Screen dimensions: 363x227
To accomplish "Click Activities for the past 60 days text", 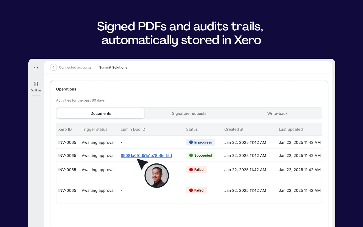I will [x=81, y=100].
